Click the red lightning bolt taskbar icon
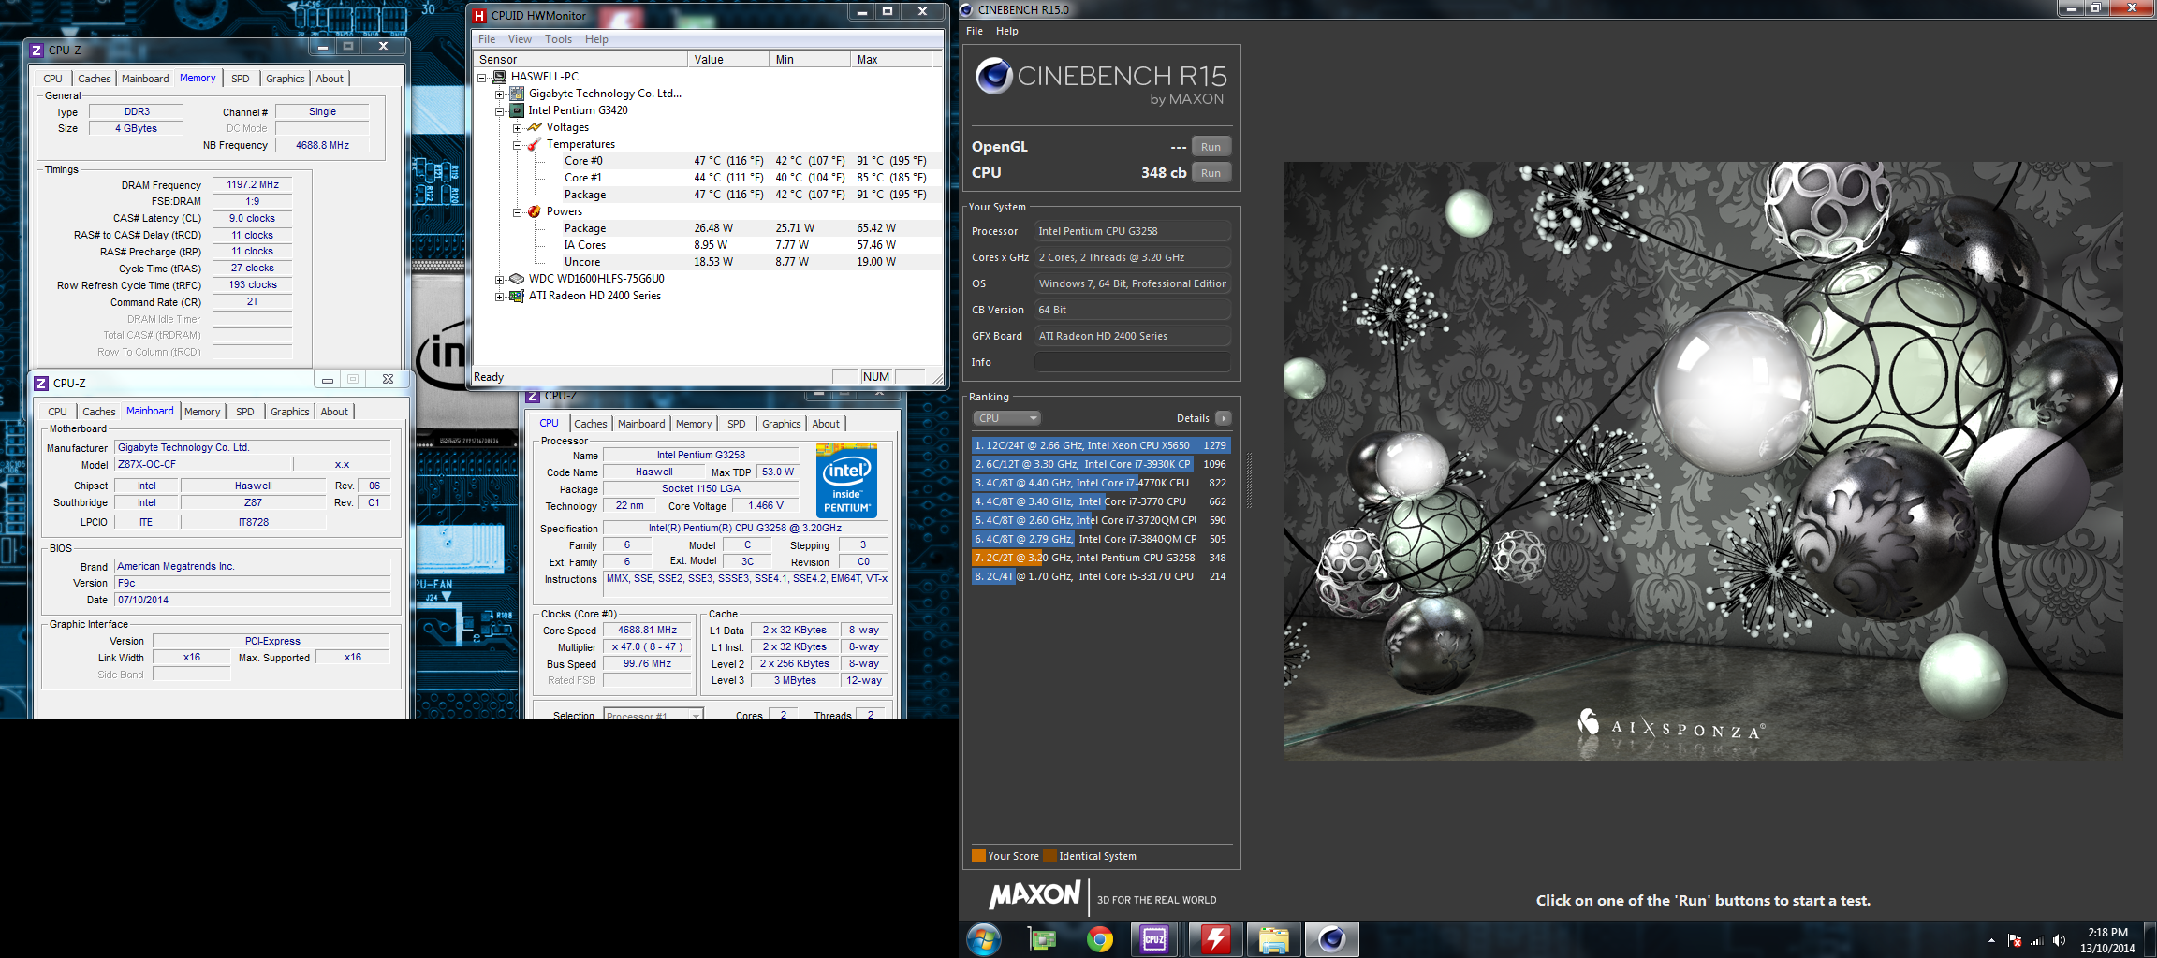The image size is (2157, 958). coord(1216,939)
